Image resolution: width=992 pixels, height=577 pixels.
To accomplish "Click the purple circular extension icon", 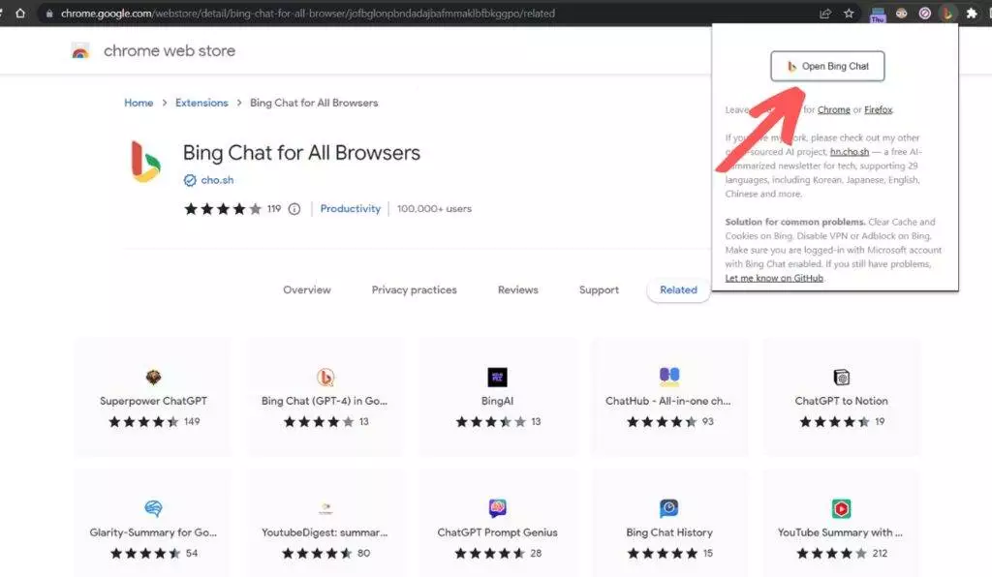I will [925, 14].
